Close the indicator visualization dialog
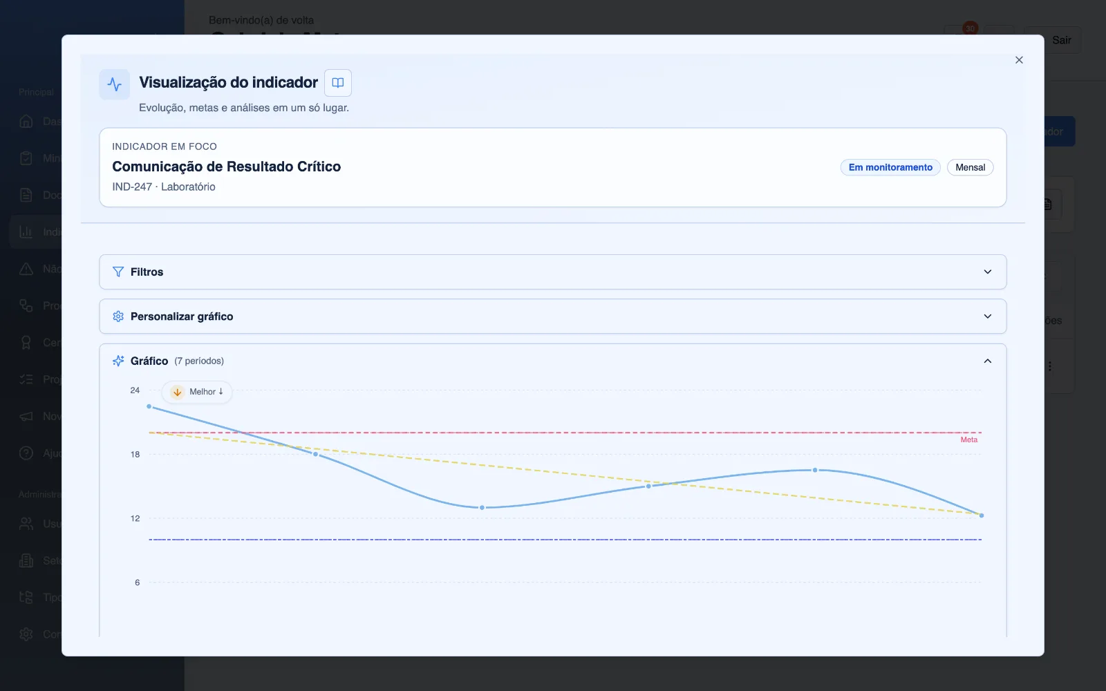 pyautogui.click(x=1019, y=60)
